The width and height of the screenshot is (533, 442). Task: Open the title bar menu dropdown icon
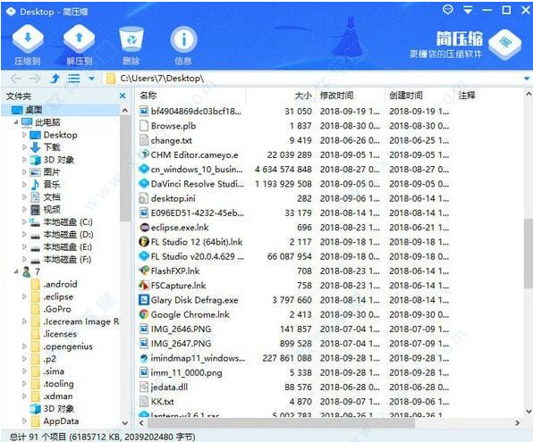click(x=468, y=11)
